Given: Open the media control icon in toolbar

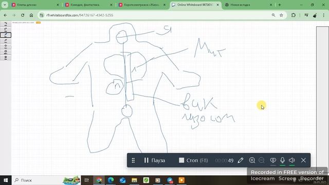Looking at the screenshot, I should click(x=306, y=15).
